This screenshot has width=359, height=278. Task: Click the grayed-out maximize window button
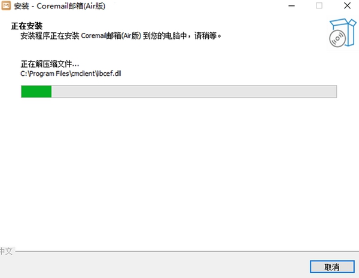point(319,5)
